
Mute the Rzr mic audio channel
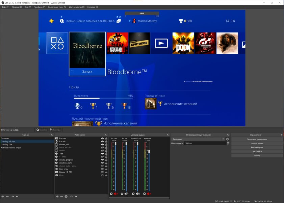point(126,194)
